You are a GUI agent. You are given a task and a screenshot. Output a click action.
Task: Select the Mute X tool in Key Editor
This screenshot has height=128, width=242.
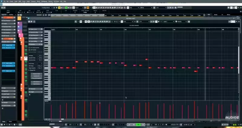103,21
